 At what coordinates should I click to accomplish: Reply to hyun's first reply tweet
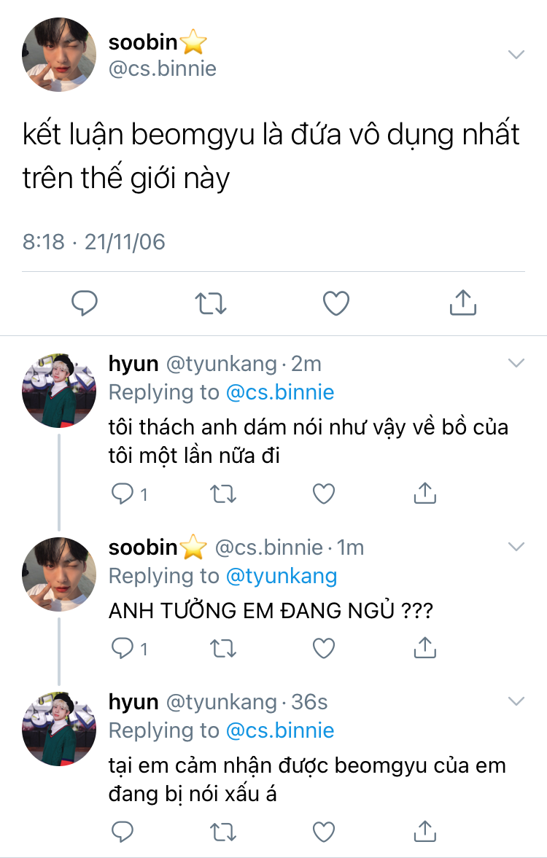(x=121, y=494)
